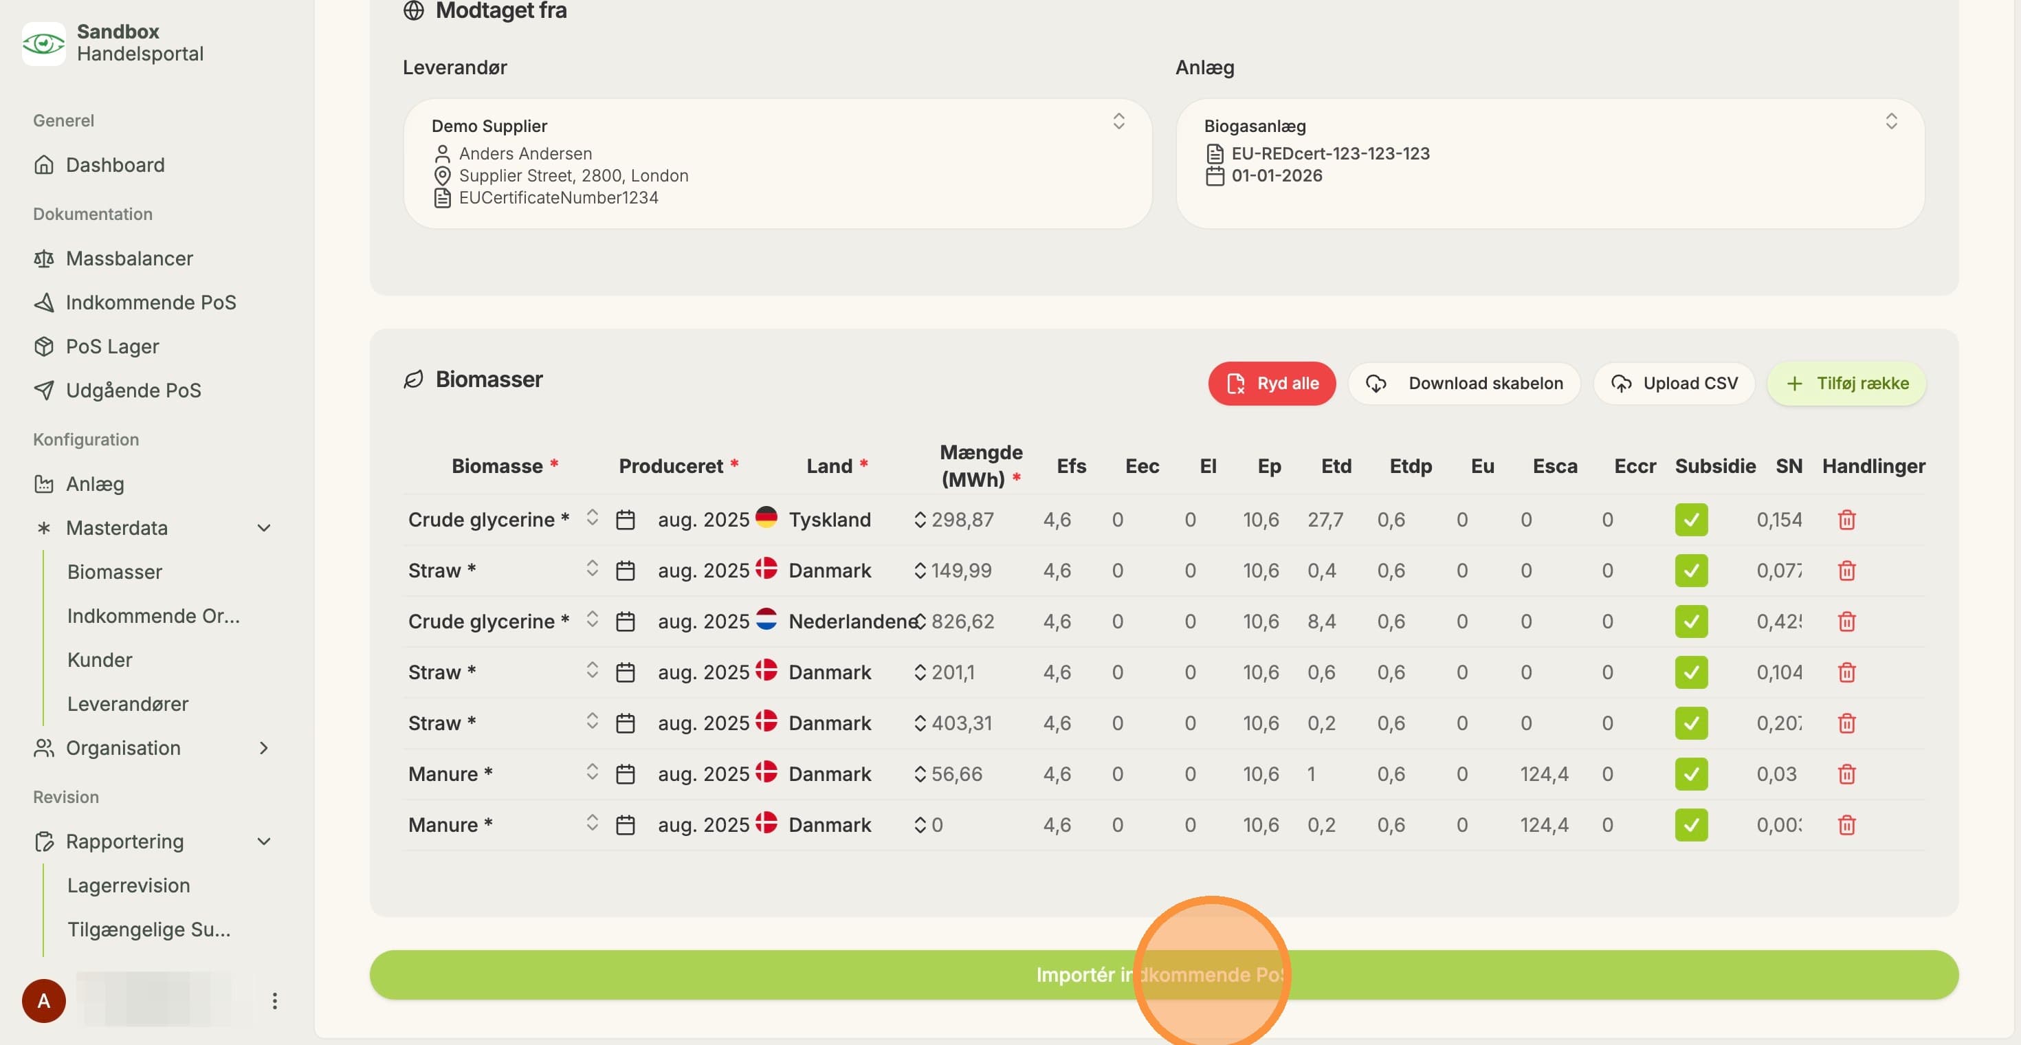Click Download skabelon button
2021x1045 pixels.
(1464, 384)
